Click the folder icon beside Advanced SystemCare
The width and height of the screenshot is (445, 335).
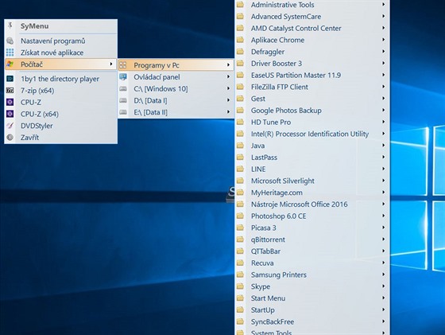(x=240, y=17)
